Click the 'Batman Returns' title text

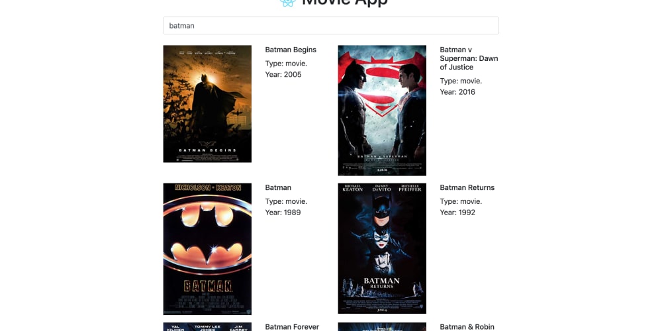click(467, 187)
